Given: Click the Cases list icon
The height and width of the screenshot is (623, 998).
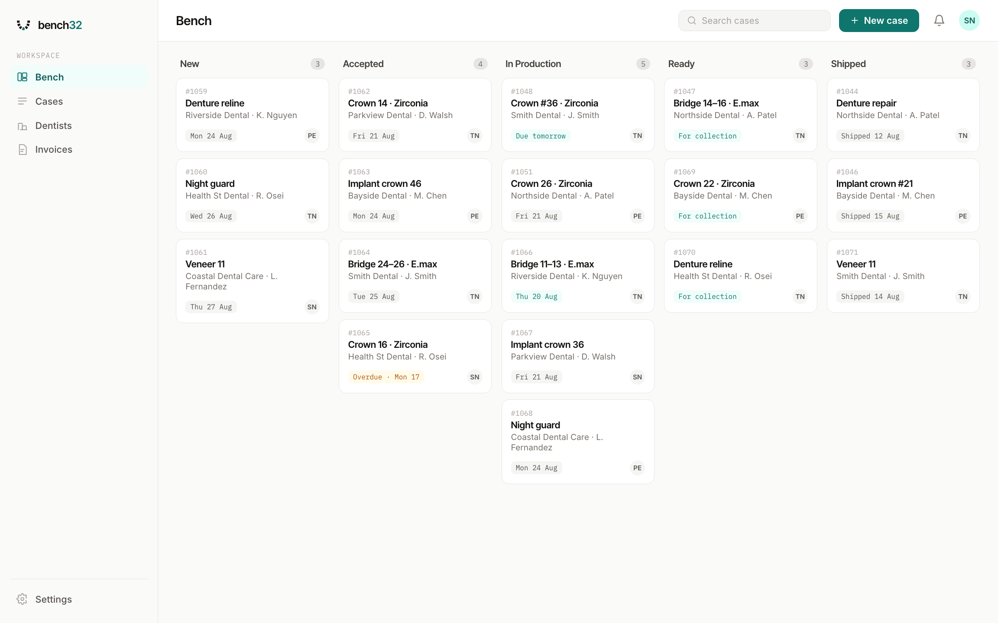Looking at the screenshot, I should click(22, 101).
